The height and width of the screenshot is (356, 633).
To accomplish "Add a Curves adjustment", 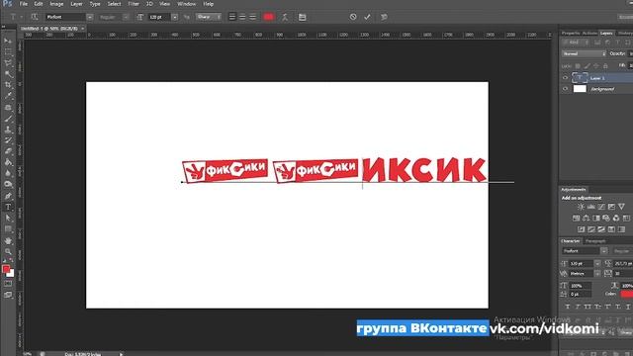I will (601, 207).
